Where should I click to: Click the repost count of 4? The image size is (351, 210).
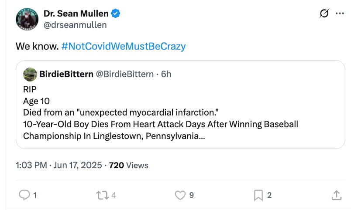click(x=114, y=196)
